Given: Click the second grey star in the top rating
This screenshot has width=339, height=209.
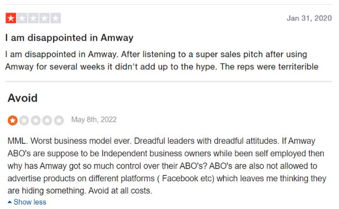Looking at the screenshot, I should coord(22,18).
